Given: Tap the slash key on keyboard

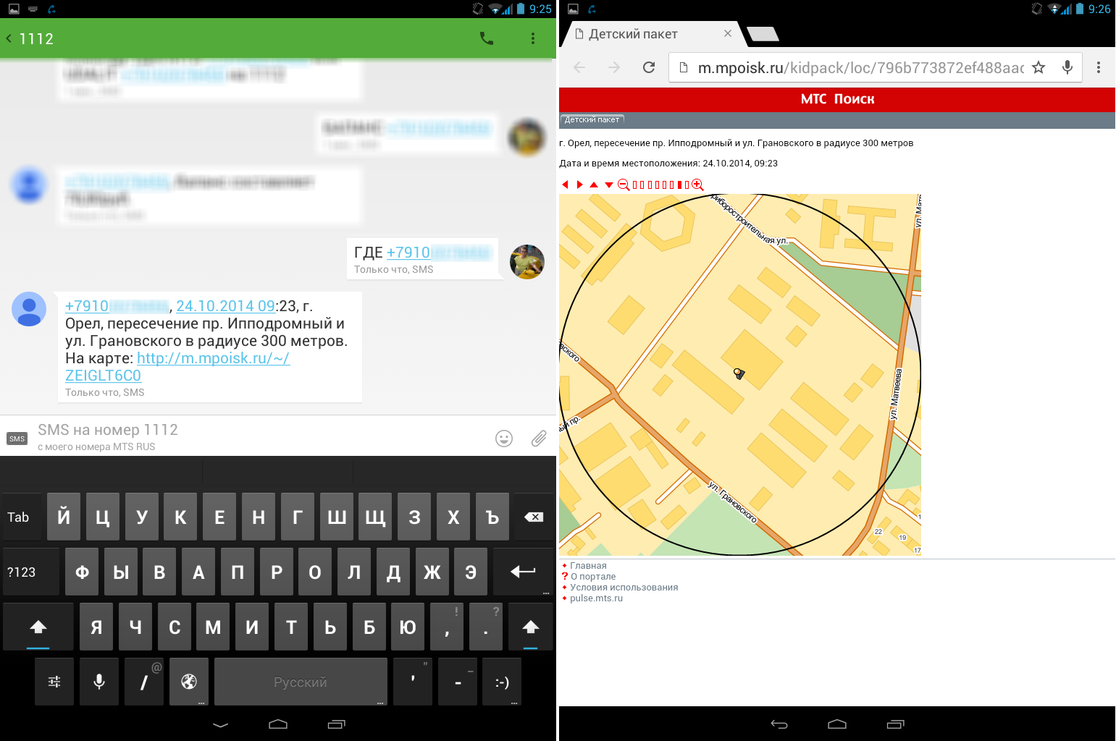Looking at the screenshot, I should point(144,682).
